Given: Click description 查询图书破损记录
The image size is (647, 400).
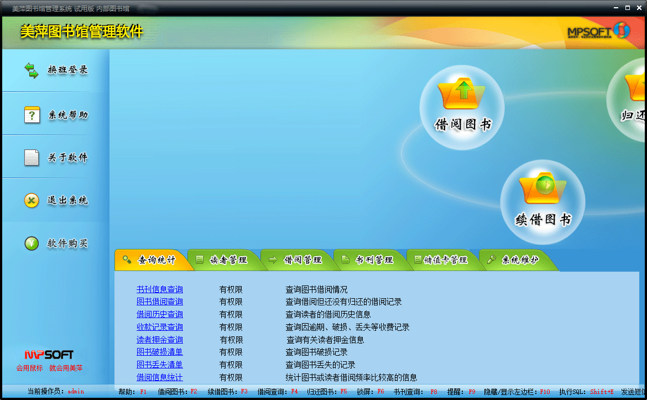Looking at the screenshot, I should pyautogui.click(x=316, y=352).
